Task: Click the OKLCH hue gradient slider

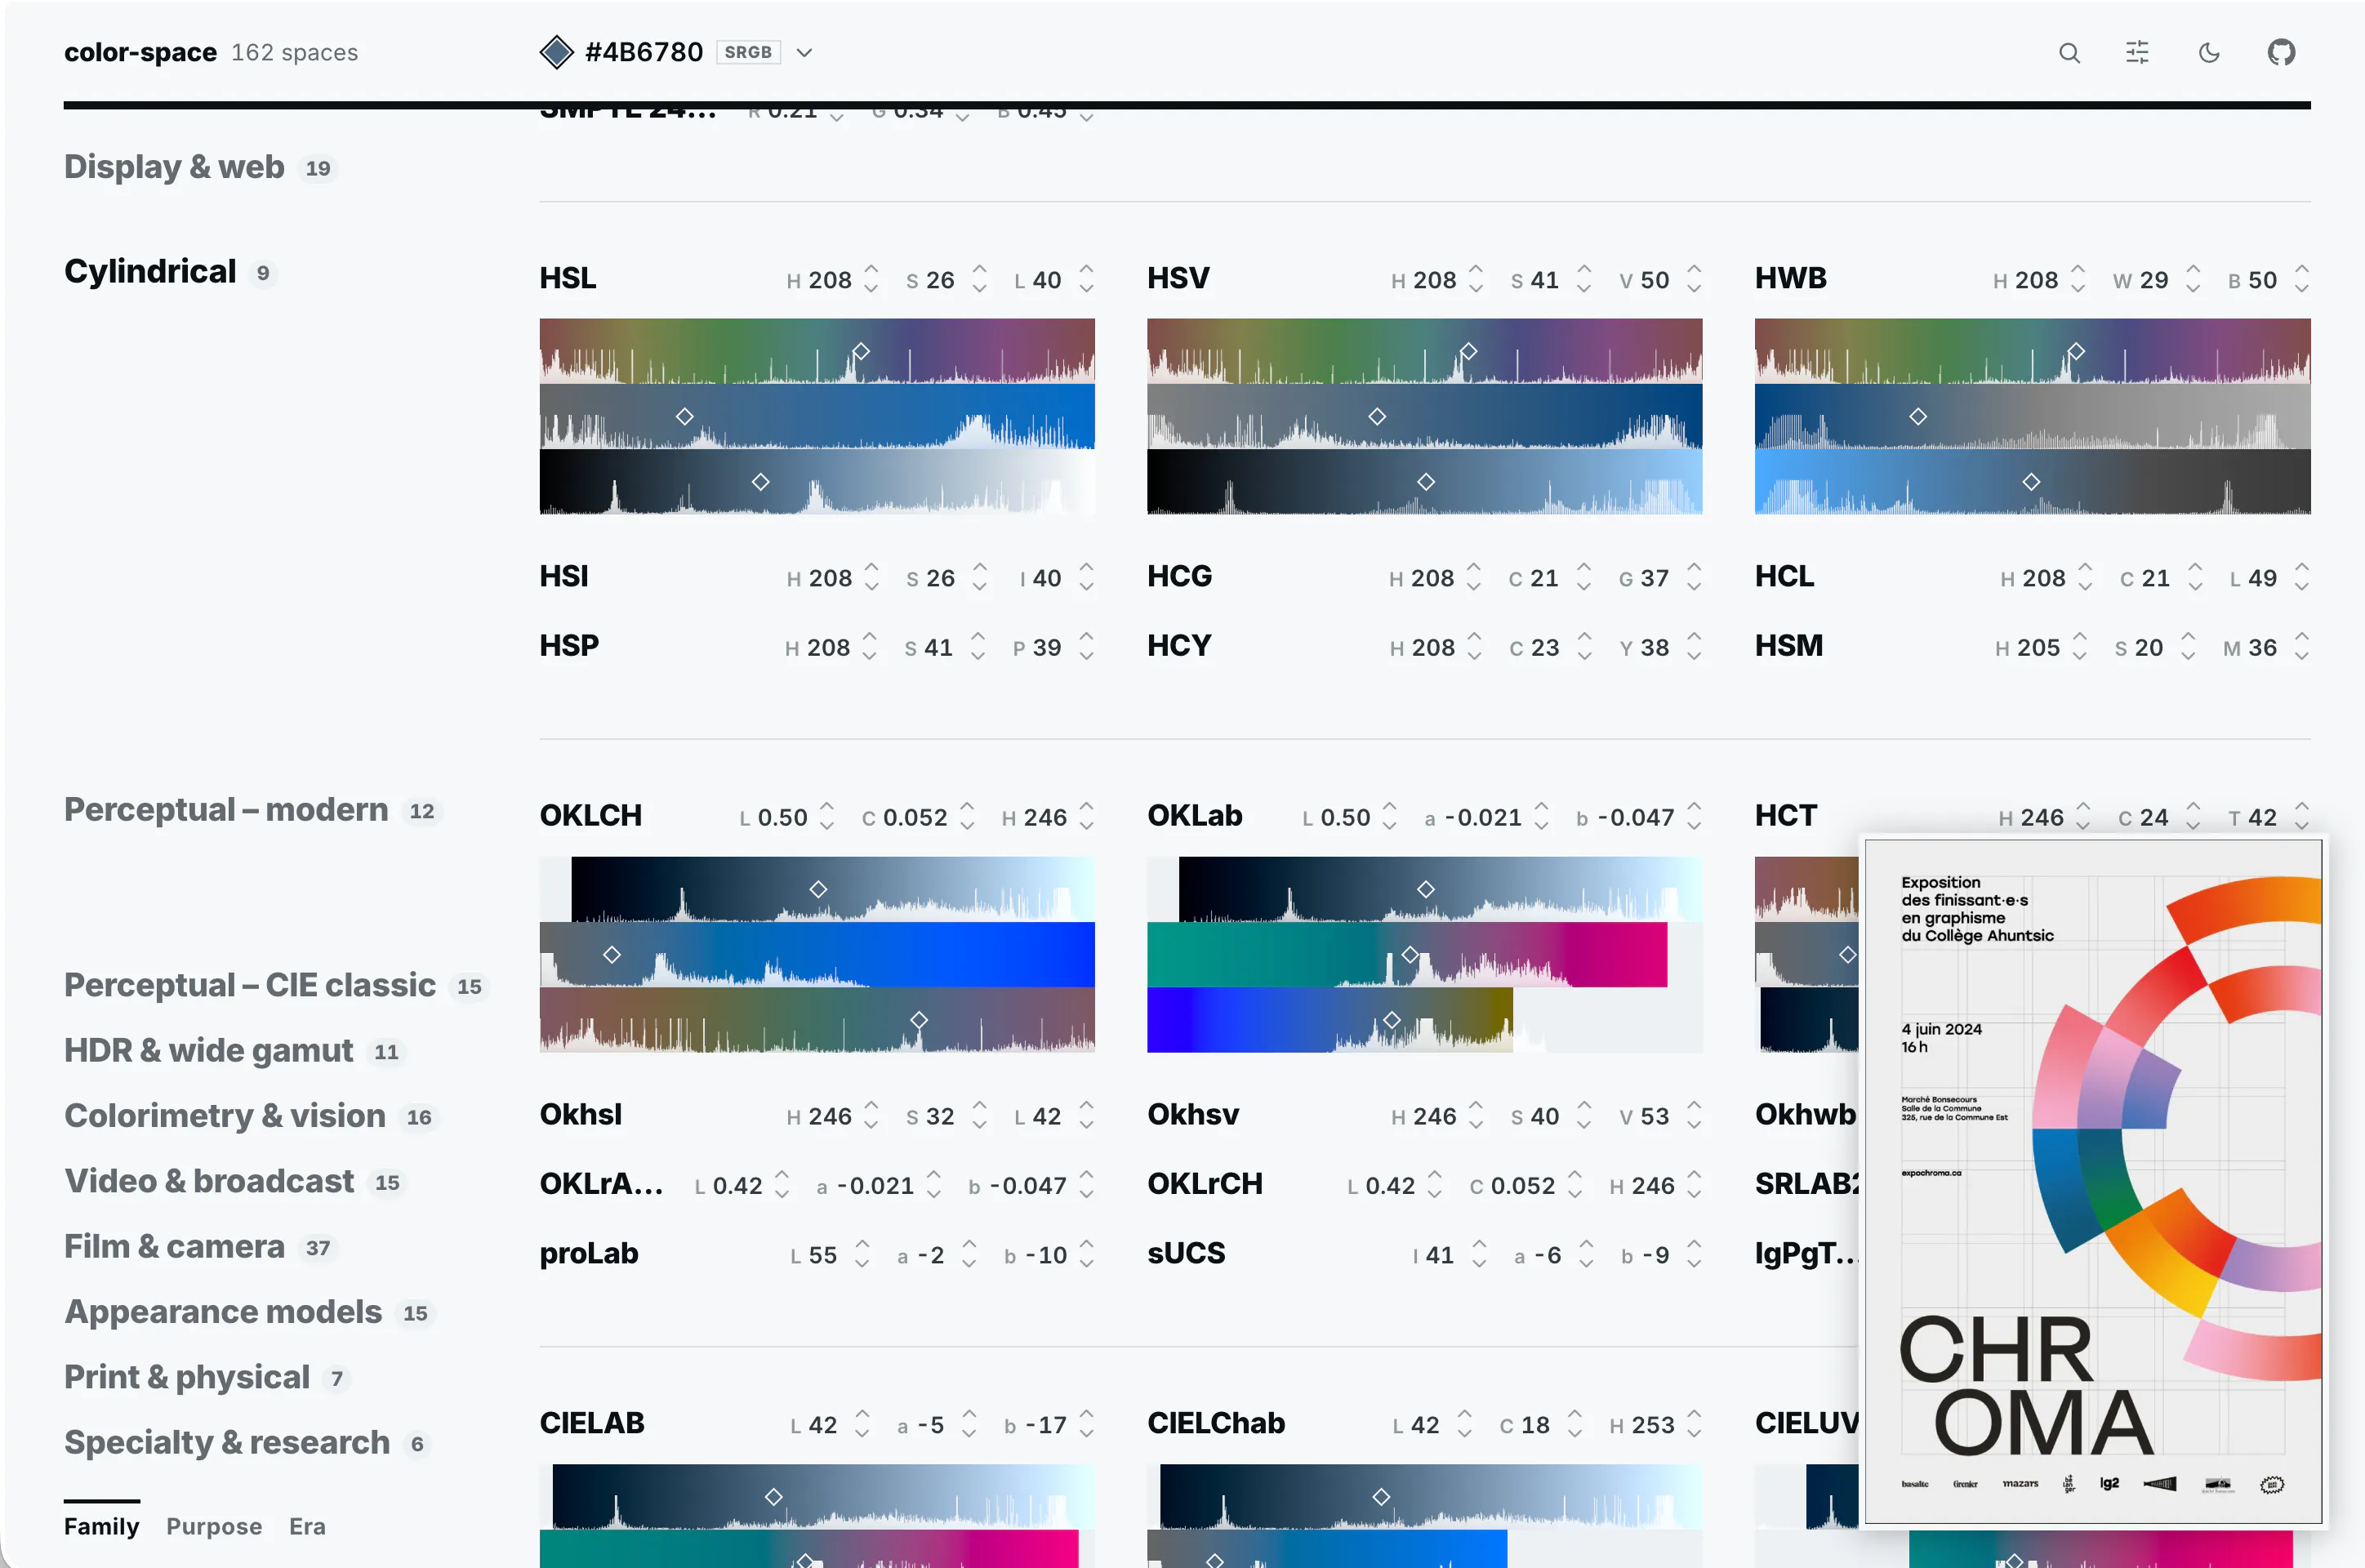Action: coord(817,1020)
